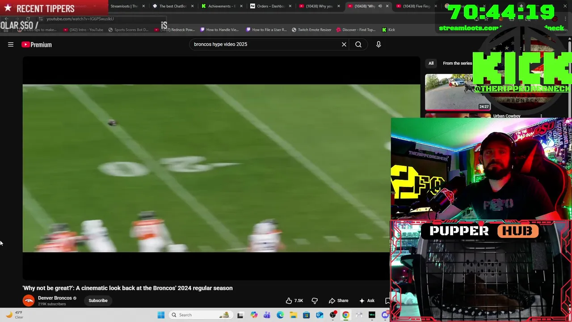Click the video title 'Why not be great?'
Viewport: 572px width, 322px height.
pos(128,288)
